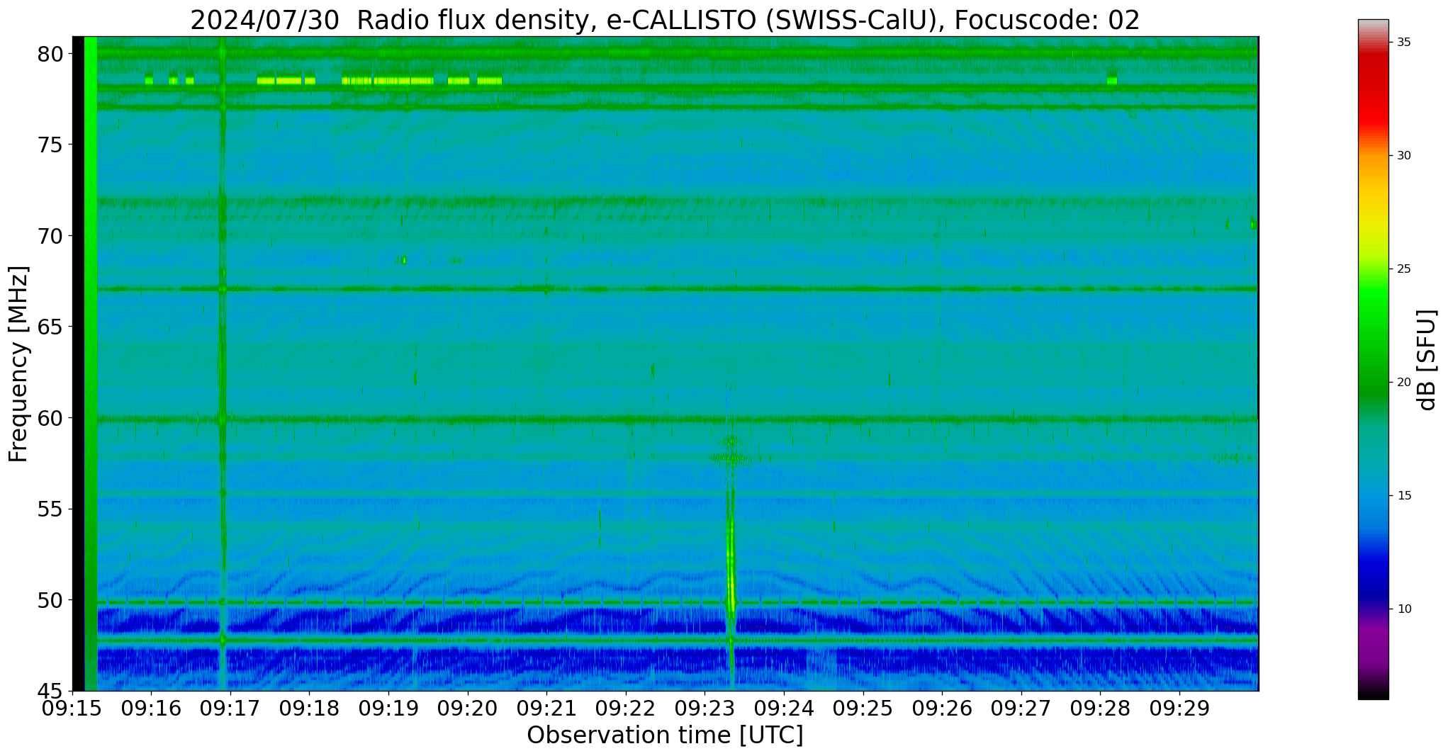Click the 09:27 time tick label
Screen dimensions: 1448x756
[1021, 708]
